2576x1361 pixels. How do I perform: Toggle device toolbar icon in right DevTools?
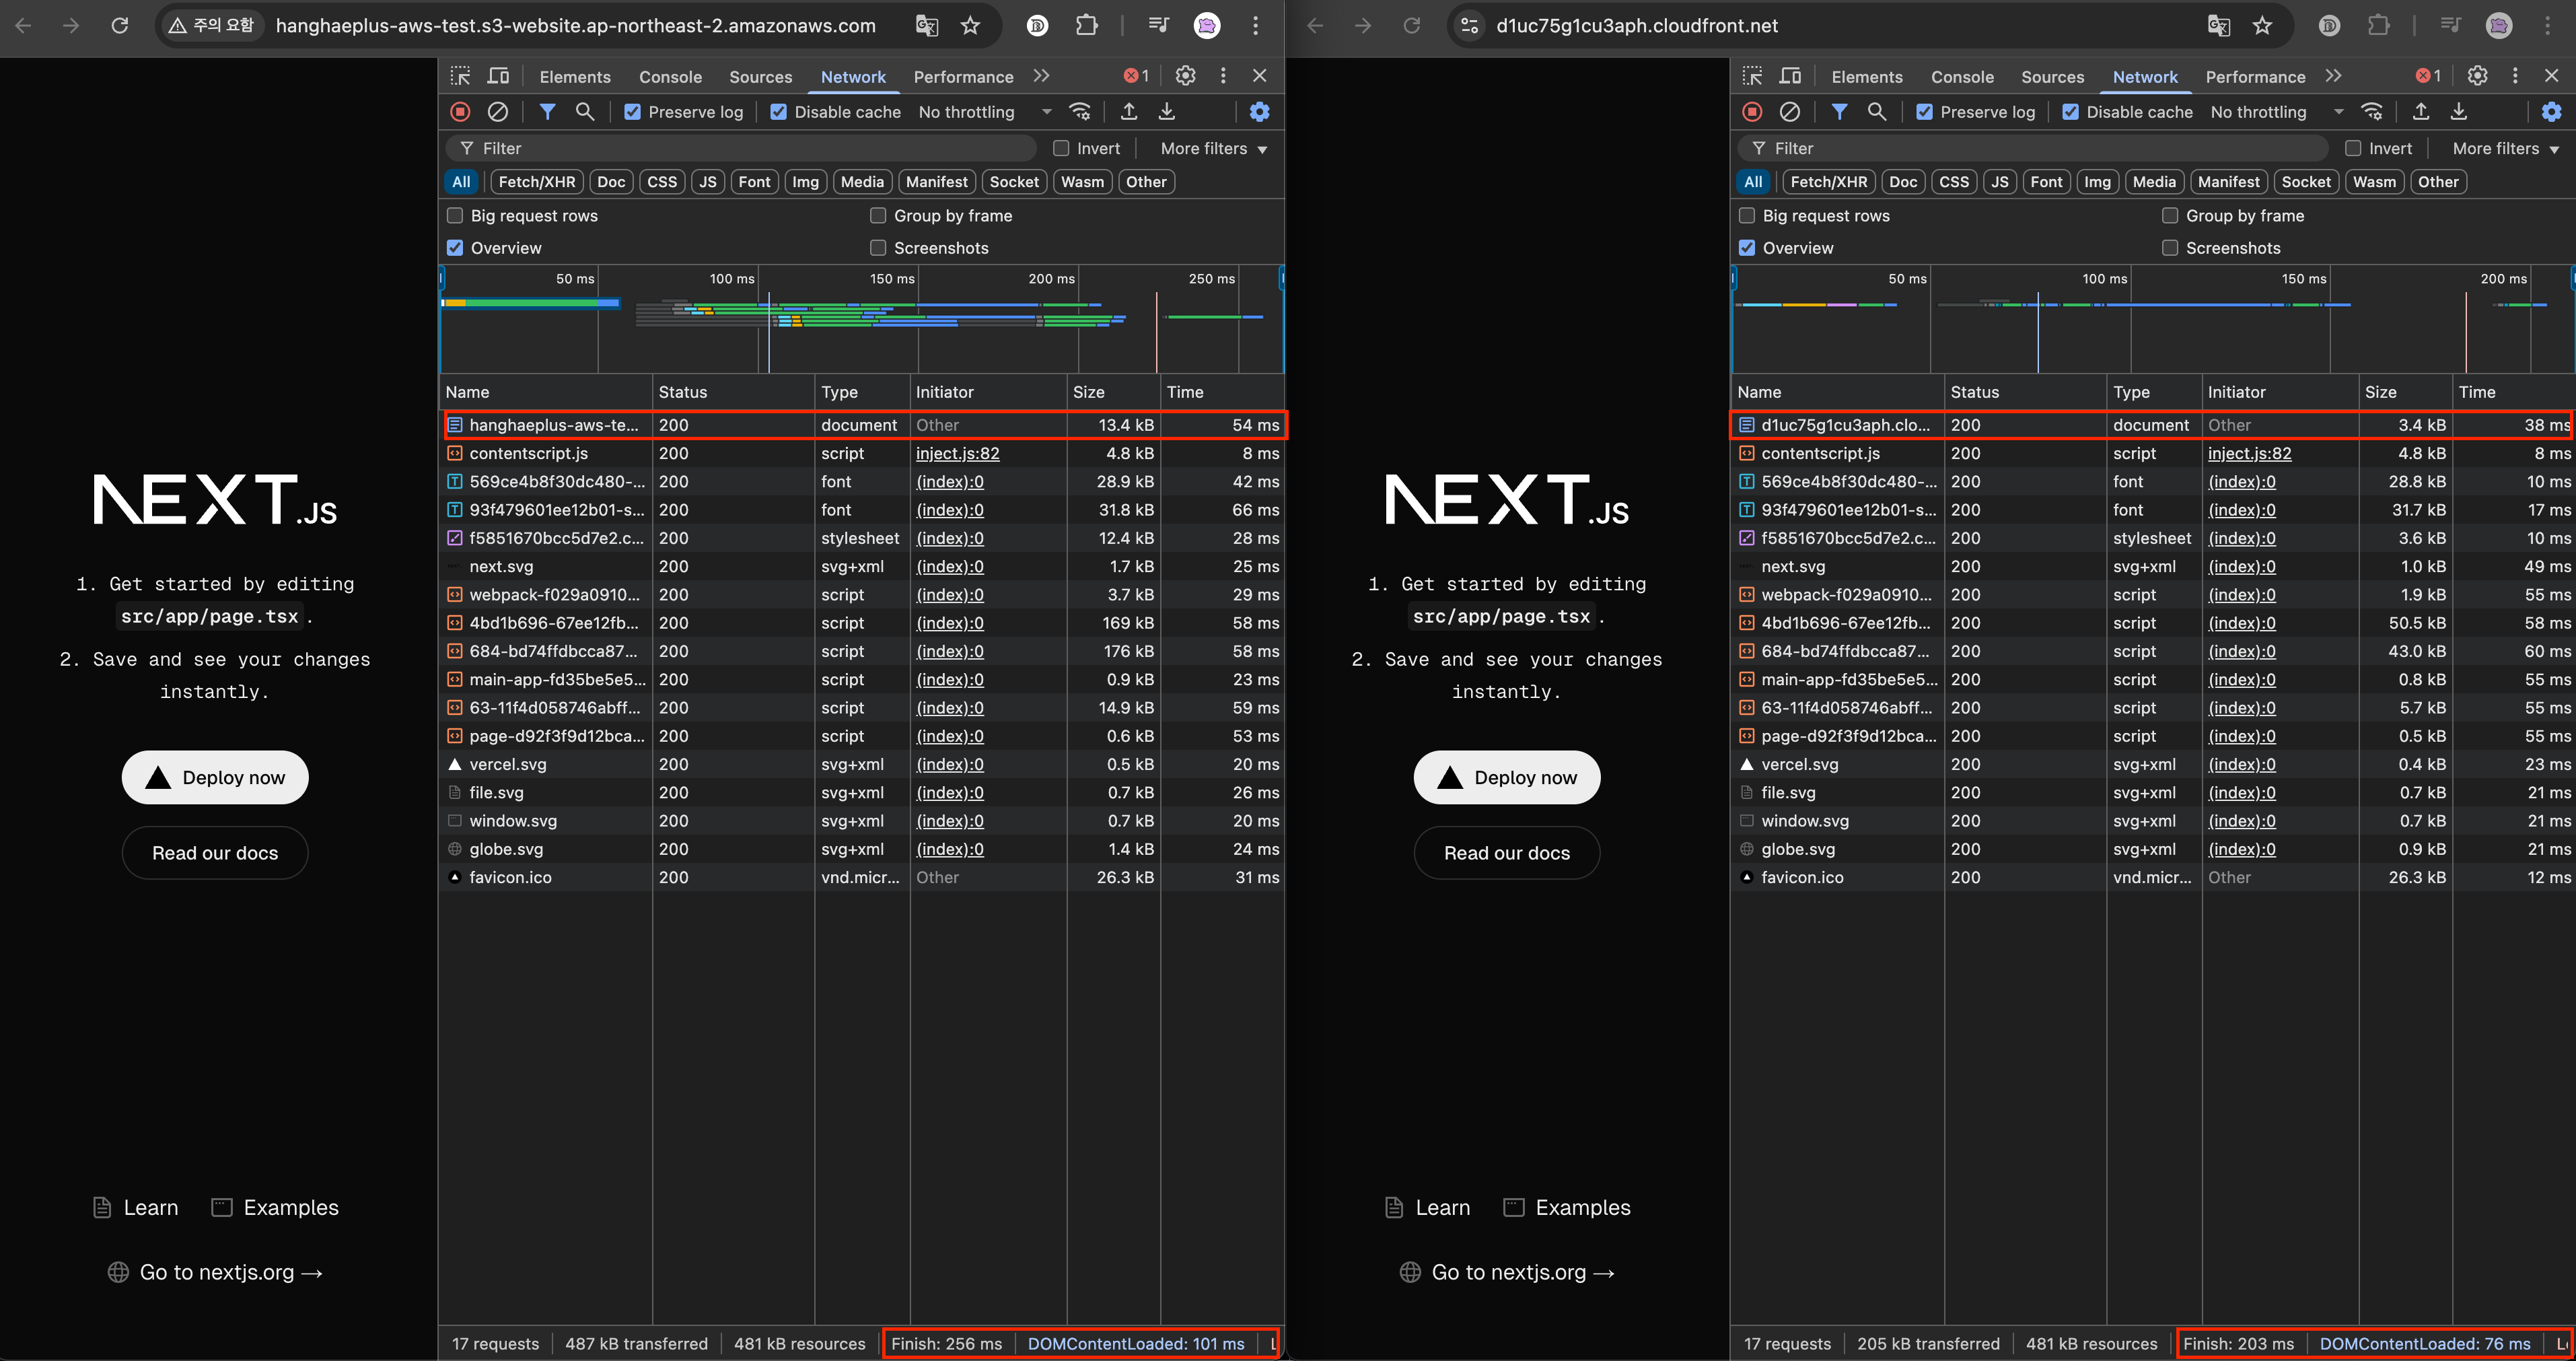1790,76
